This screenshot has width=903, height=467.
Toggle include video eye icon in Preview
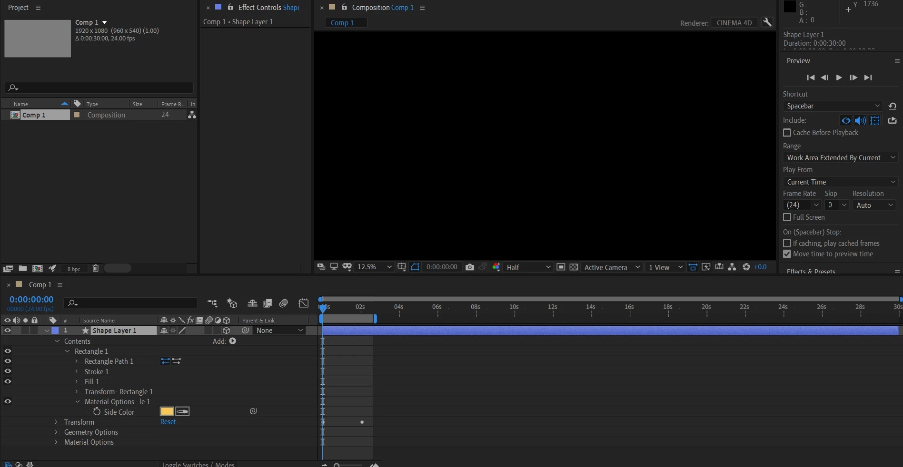[846, 121]
